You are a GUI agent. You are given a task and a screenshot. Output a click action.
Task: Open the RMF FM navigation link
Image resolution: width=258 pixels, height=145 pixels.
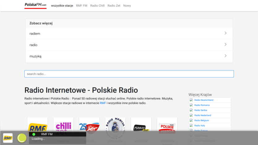(x=82, y=6)
